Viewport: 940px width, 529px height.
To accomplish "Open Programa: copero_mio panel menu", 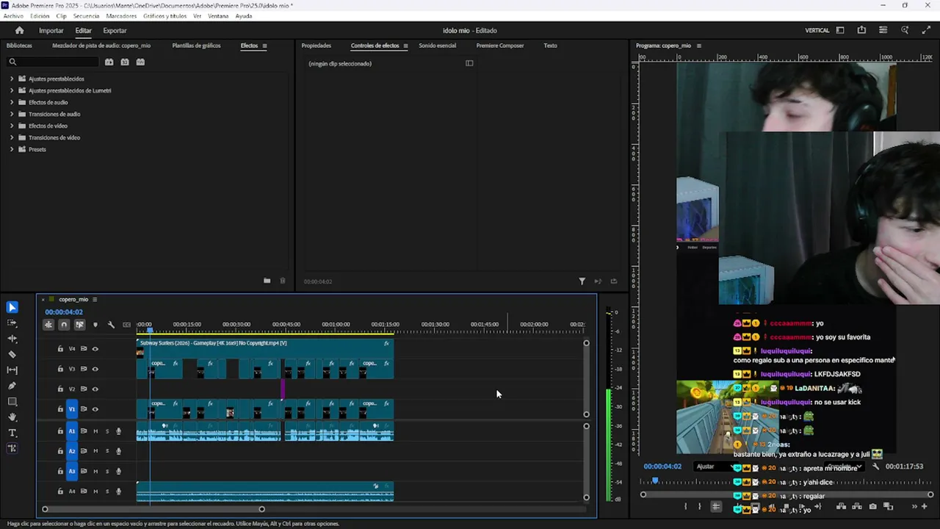I will (x=699, y=46).
